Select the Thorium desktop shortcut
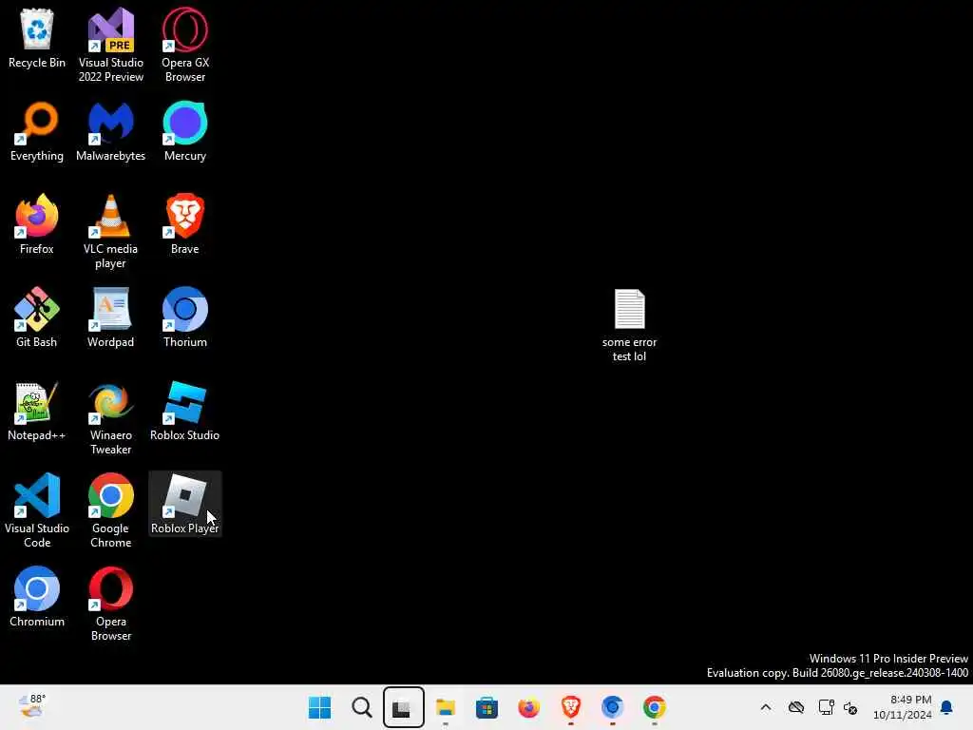This screenshot has width=973, height=730. (x=185, y=317)
